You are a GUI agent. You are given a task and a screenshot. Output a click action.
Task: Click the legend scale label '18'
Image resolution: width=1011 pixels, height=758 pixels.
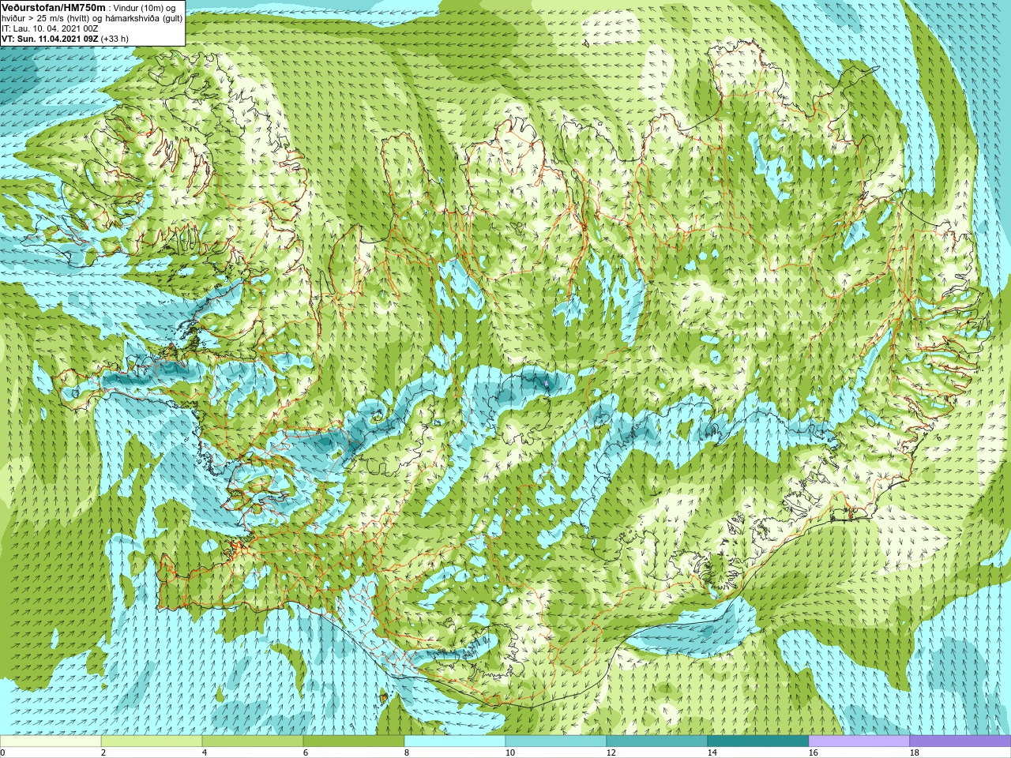914,752
